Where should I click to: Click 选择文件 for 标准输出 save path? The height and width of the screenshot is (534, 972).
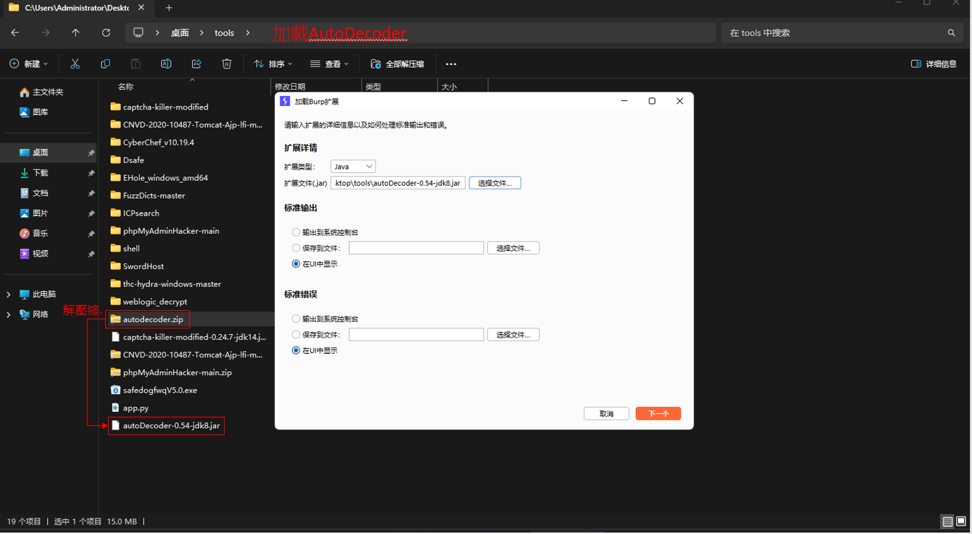click(x=513, y=248)
